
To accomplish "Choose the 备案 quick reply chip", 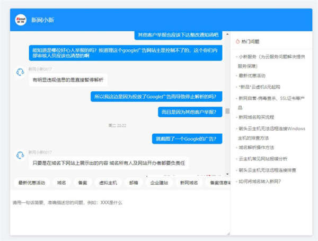I will point(83,183).
